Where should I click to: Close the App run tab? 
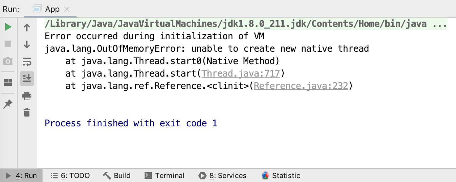point(67,9)
